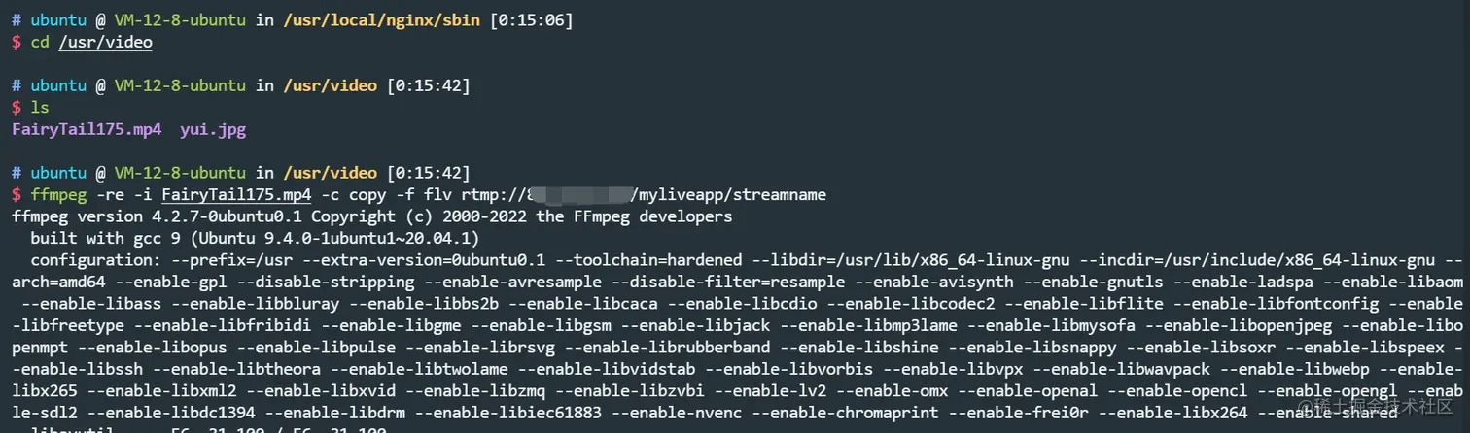Screen dimensions: 1470x433
Task: Click the underlined /usr/video path in cd command
Action: [105, 42]
